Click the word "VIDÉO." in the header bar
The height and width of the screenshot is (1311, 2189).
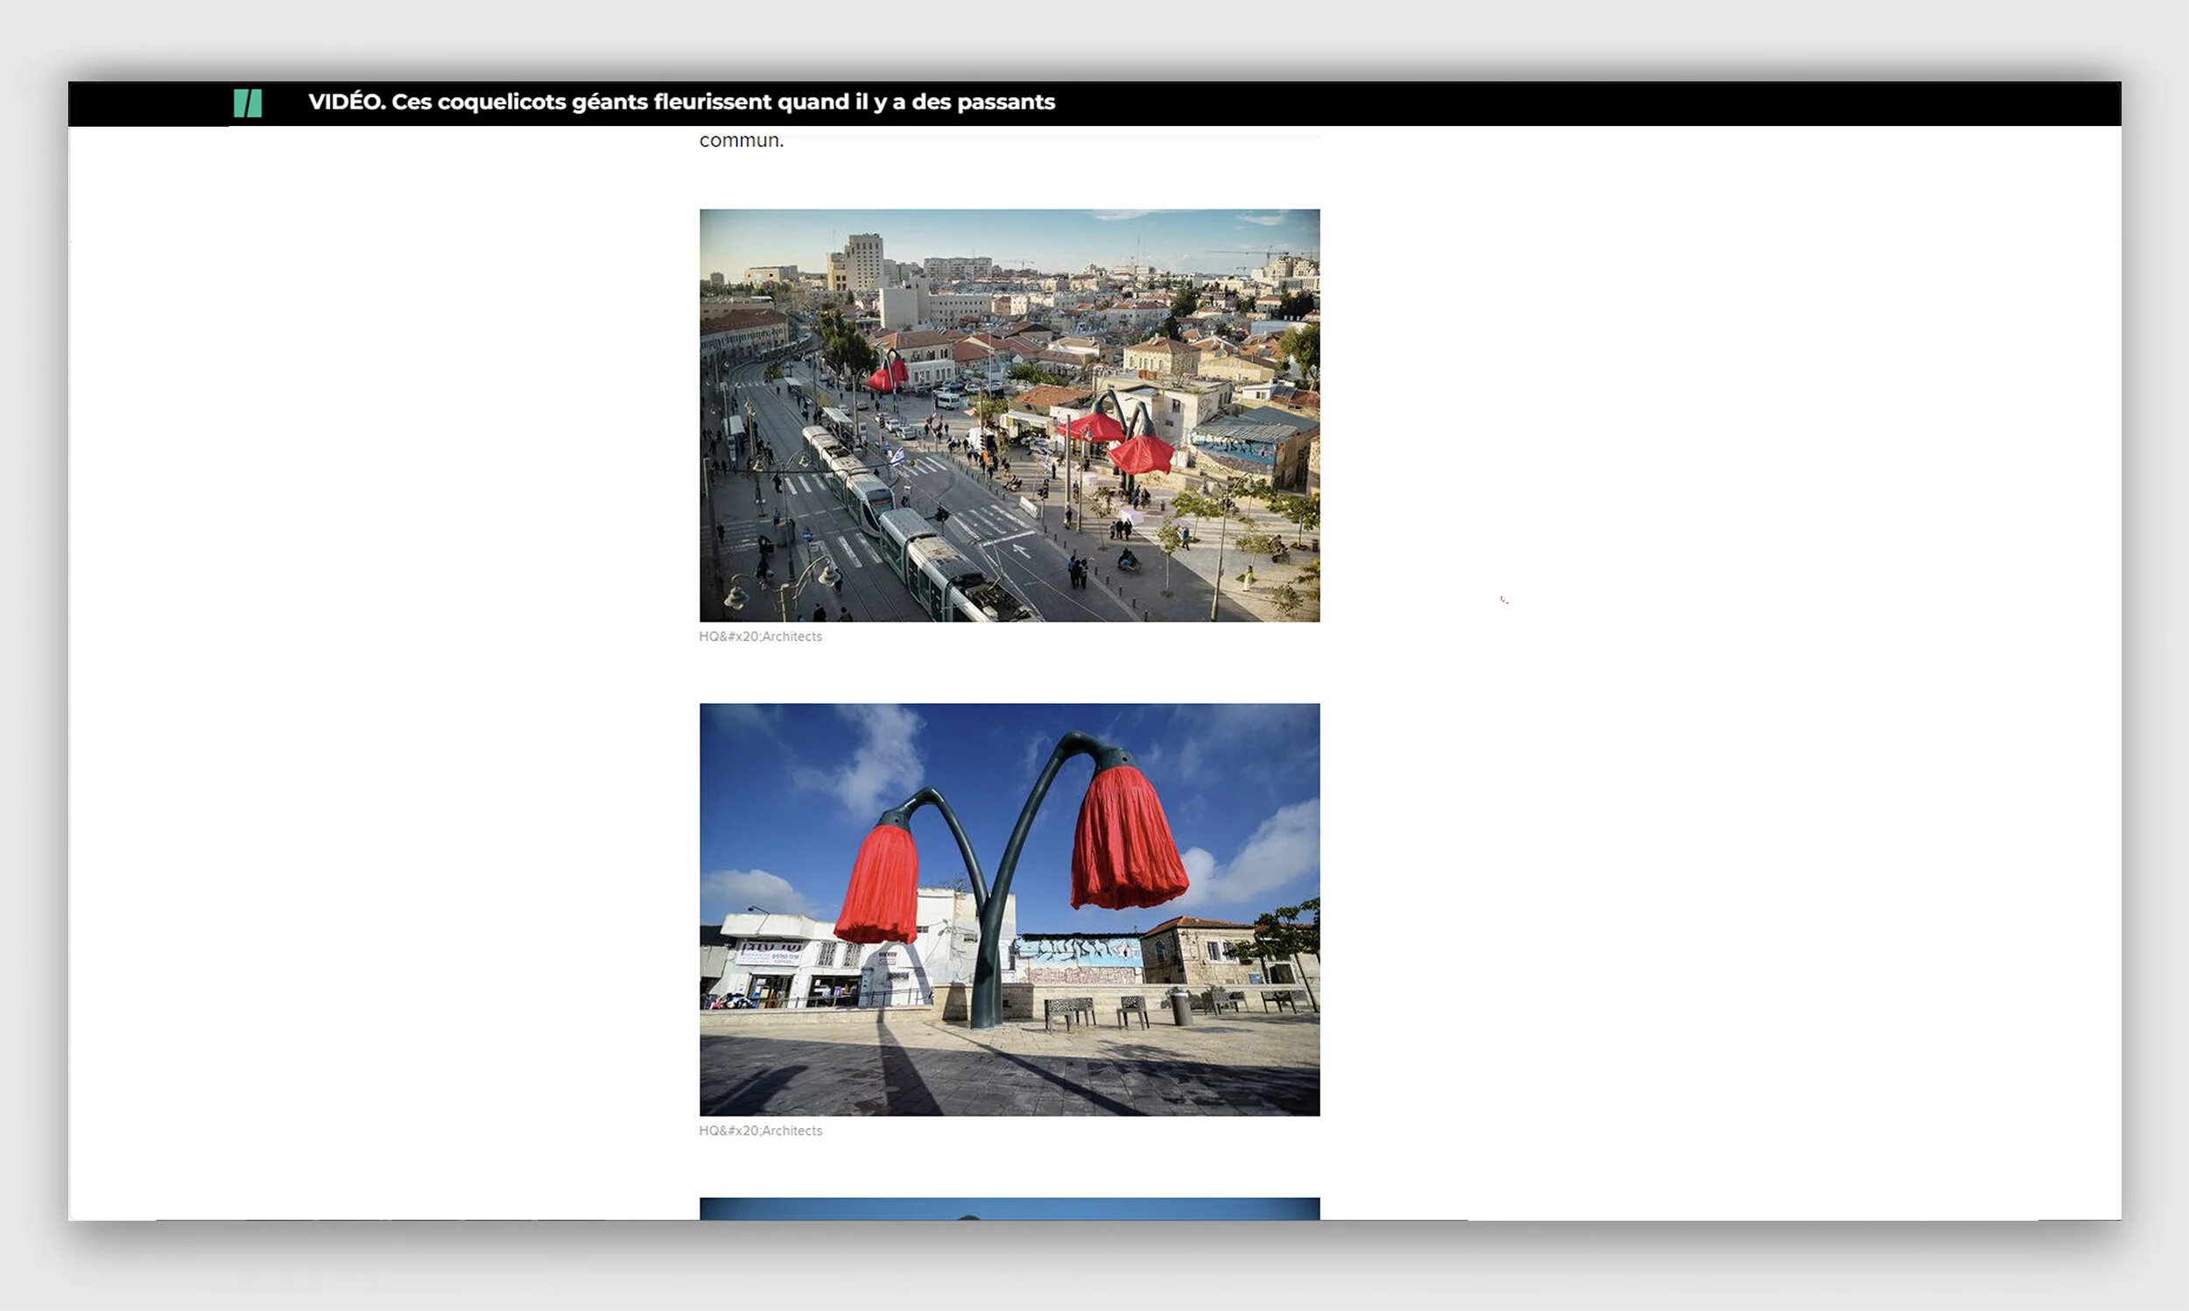pyautogui.click(x=347, y=102)
